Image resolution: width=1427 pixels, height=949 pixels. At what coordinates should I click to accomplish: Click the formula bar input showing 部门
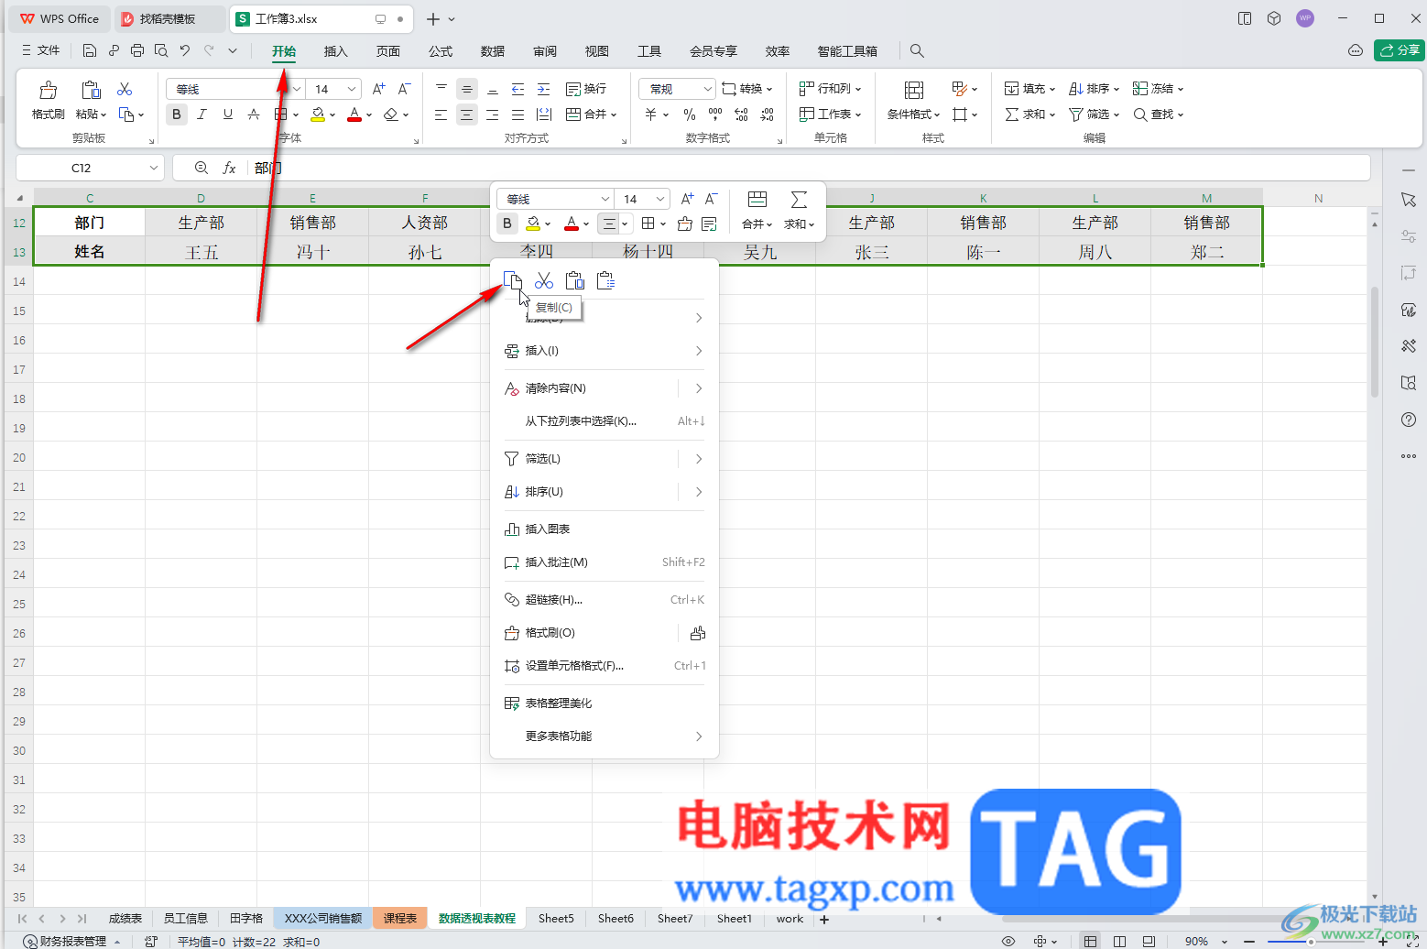tap(810, 168)
